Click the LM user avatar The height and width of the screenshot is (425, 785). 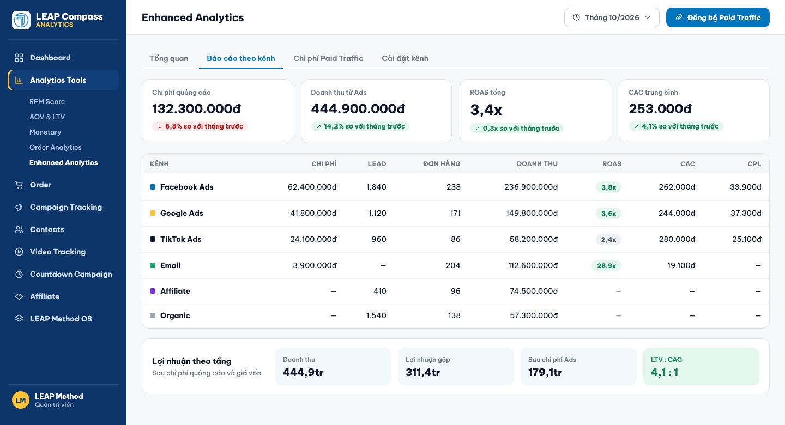click(x=21, y=400)
